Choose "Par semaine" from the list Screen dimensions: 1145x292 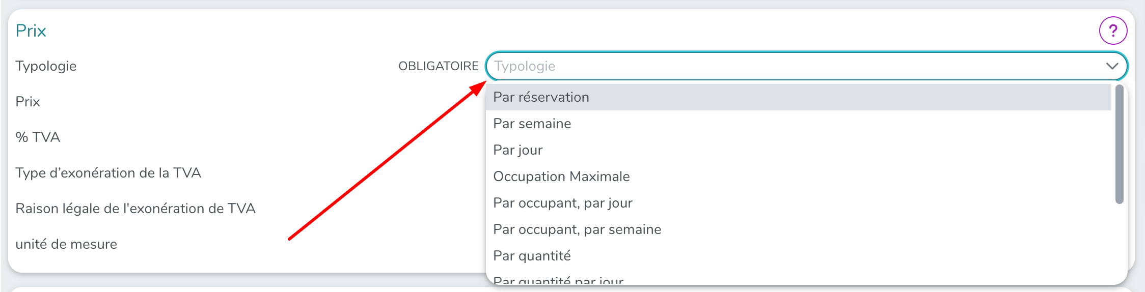tap(532, 124)
